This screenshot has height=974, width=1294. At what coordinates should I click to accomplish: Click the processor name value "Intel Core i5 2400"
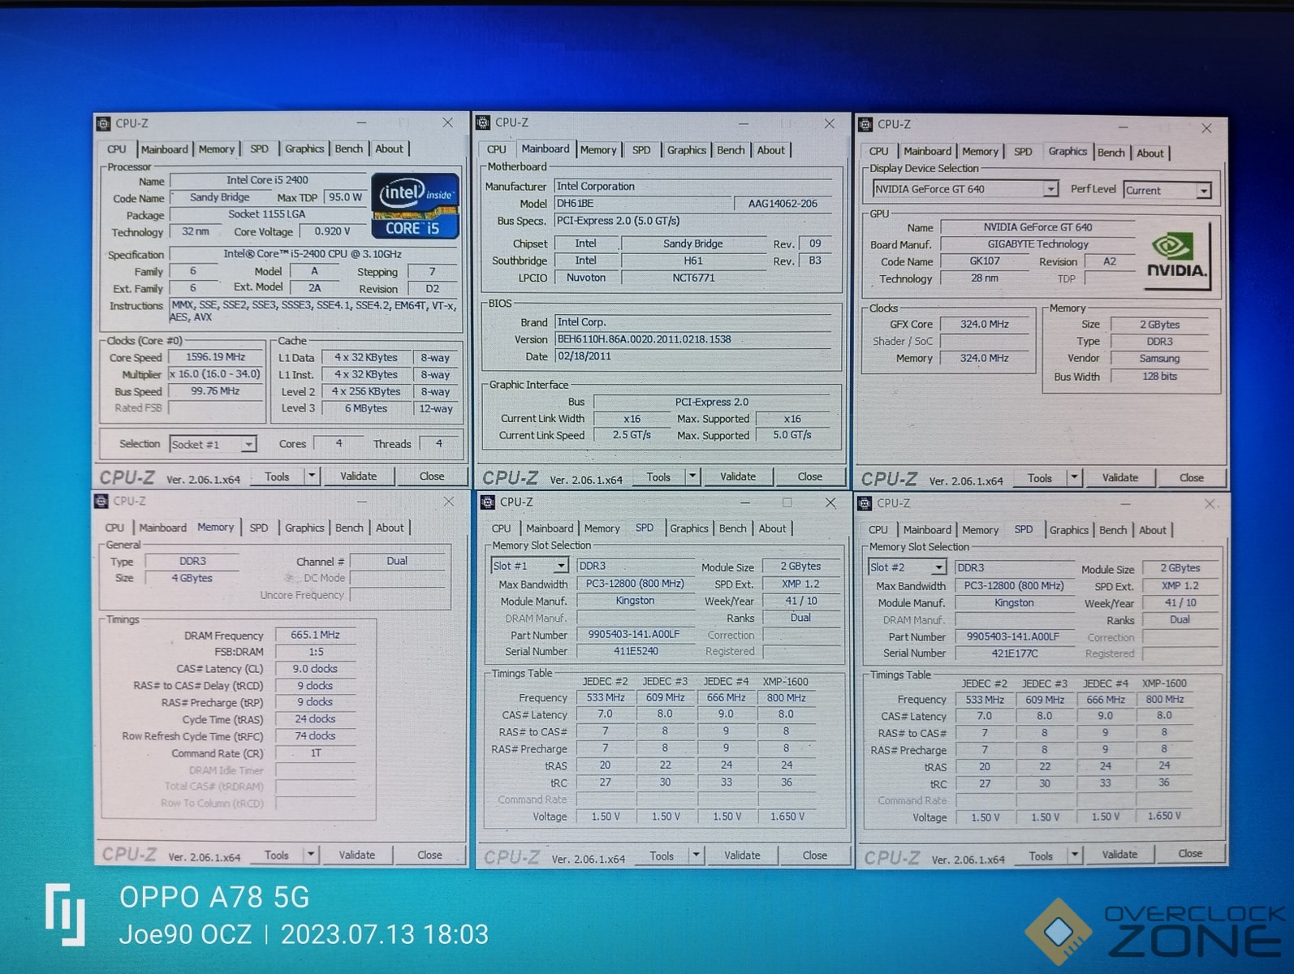(x=267, y=180)
